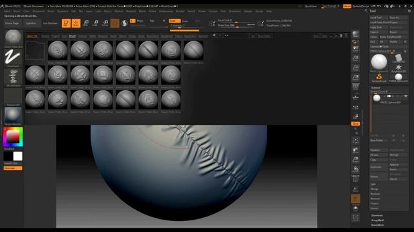
Task: Select the SimpleBrush tool icon
Action: tap(379, 77)
